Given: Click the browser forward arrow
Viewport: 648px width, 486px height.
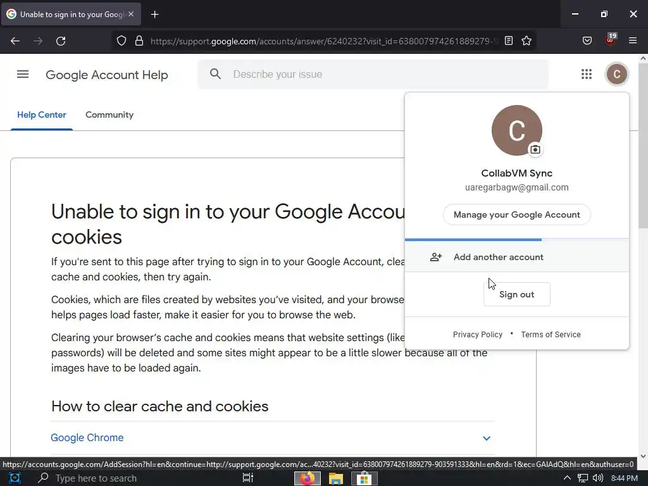Looking at the screenshot, I should pyautogui.click(x=38, y=41).
